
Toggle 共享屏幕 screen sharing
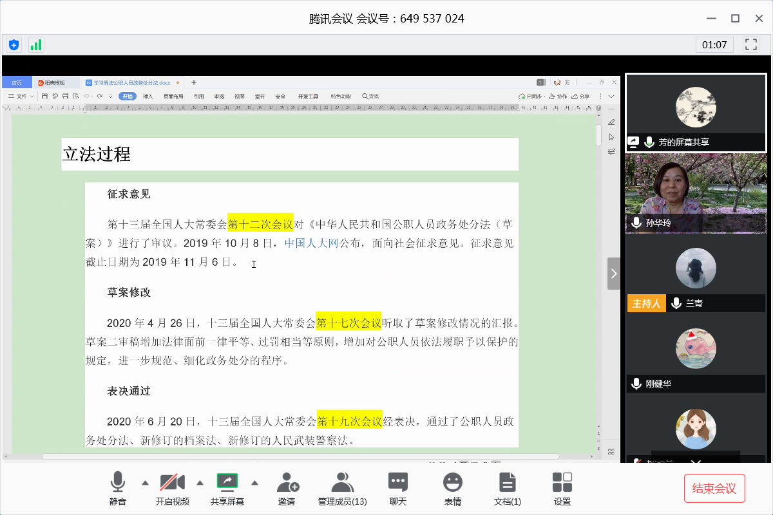click(x=227, y=488)
